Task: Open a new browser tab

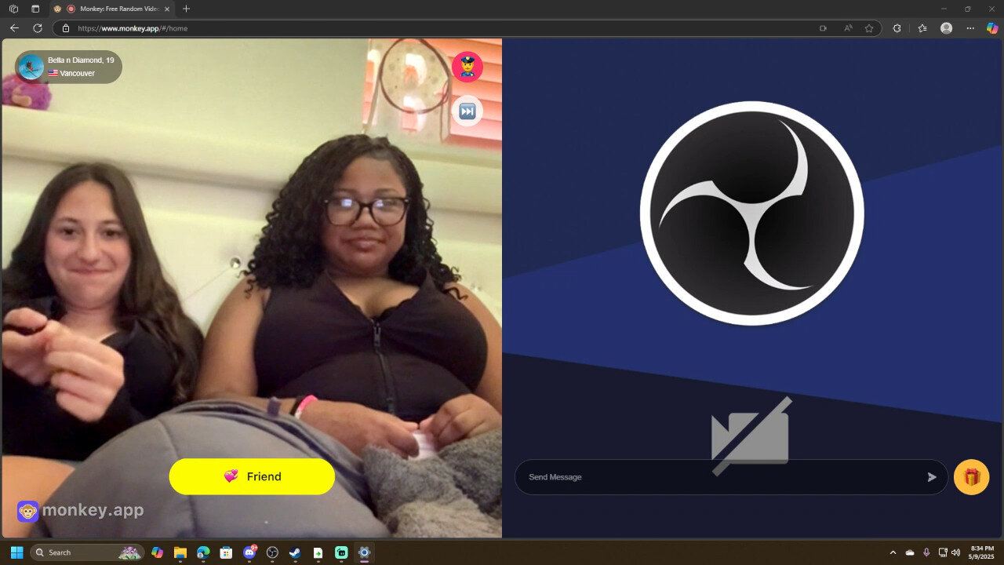Action: 186,9
